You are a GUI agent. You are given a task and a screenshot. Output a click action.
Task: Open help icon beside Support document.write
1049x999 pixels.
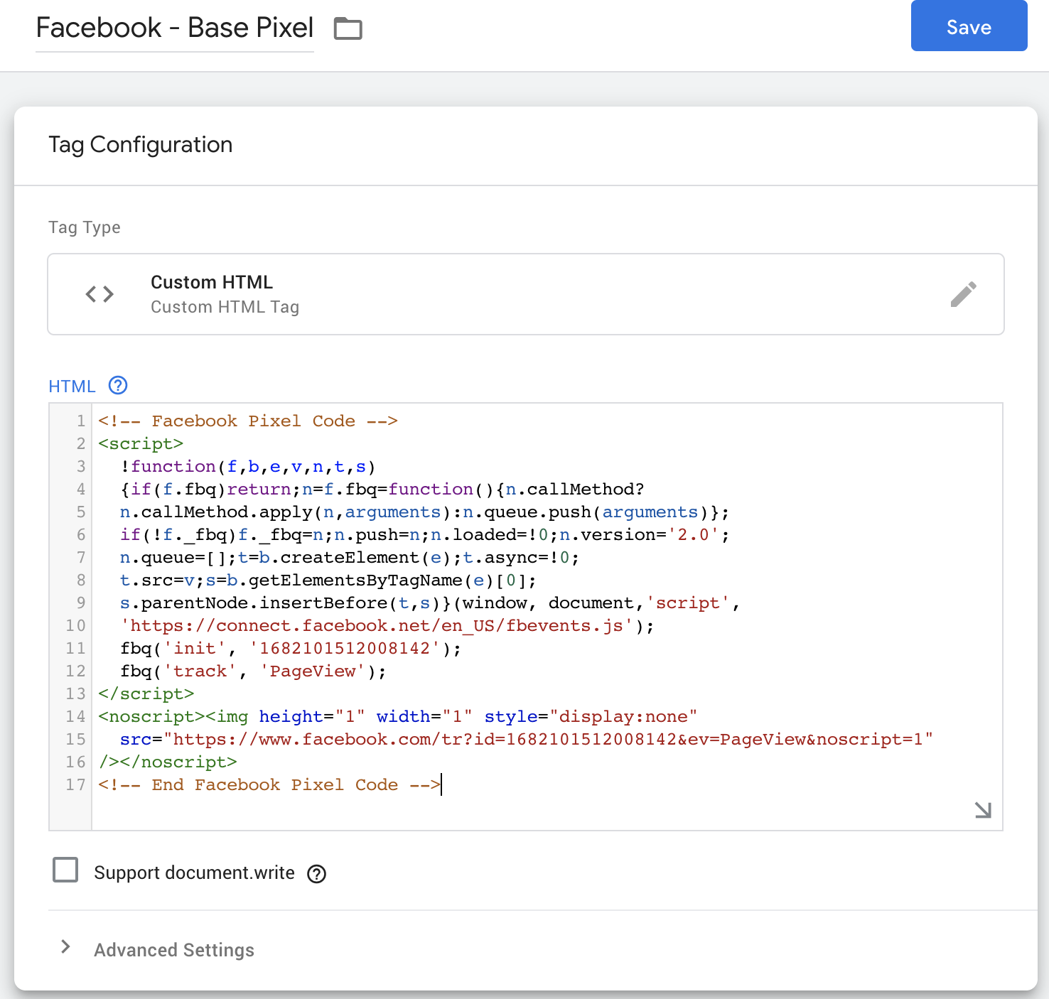tap(316, 874)
